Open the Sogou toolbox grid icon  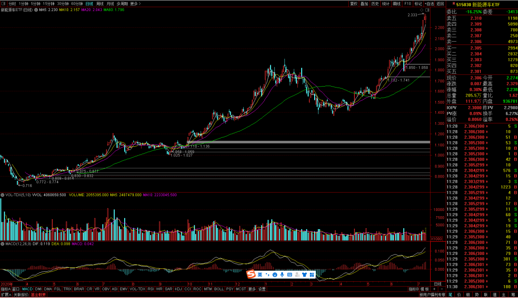tap(312, 275)
